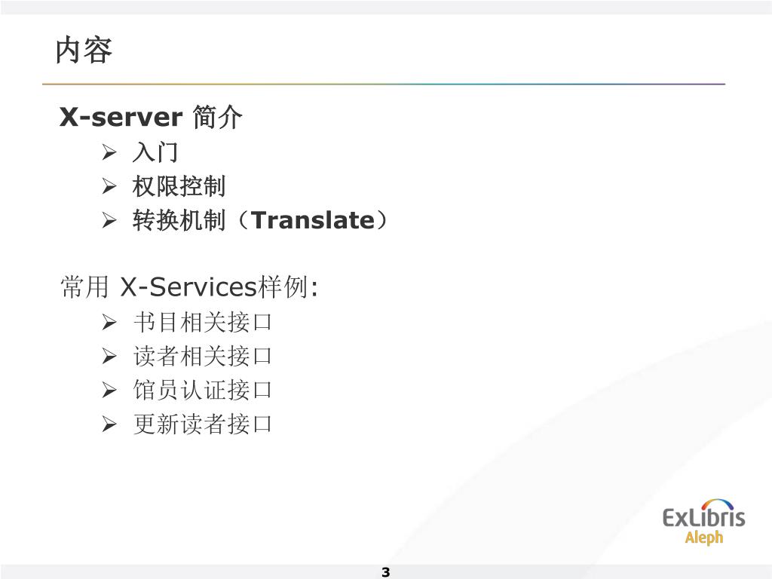Click the 书目相关接口 item
The width and height of the screenshot is (772, 579).
click(x=202, y=323)
